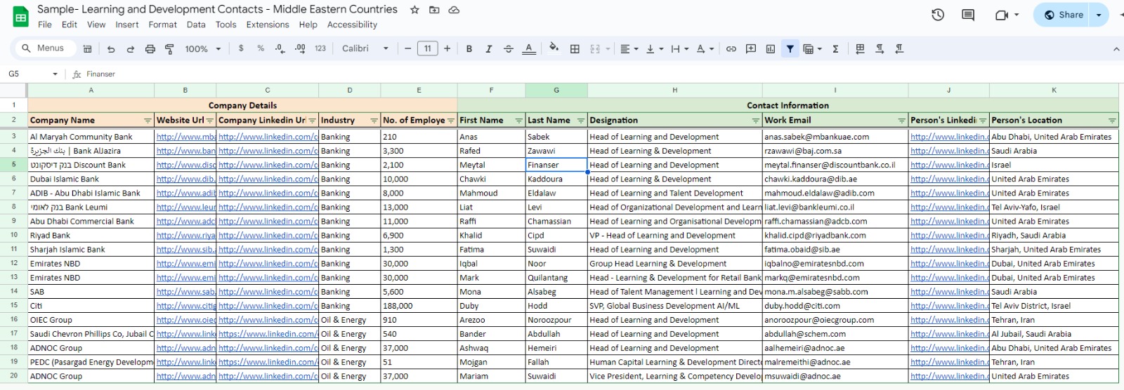This screenshot has width=1124, height=390.
Task: Click the G5 name box
Action: tap(33, 74)
